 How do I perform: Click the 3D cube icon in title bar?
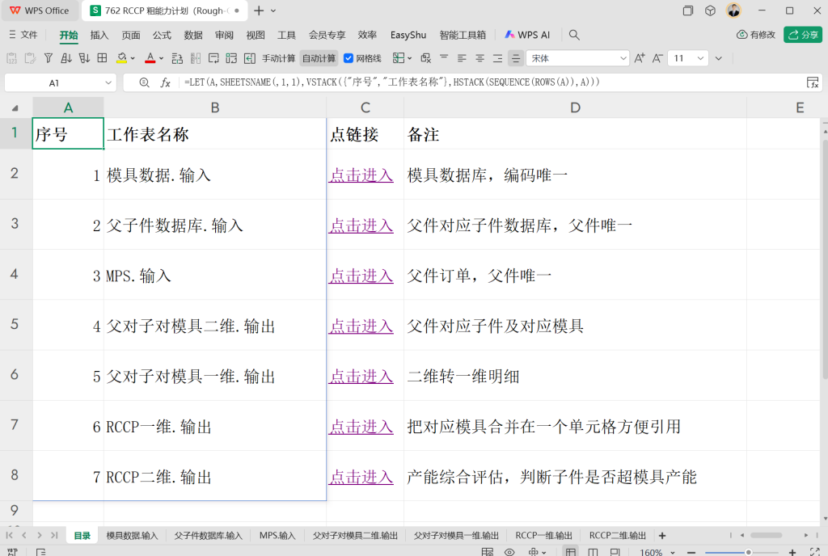pyautogui.click(x=710, y=11)
